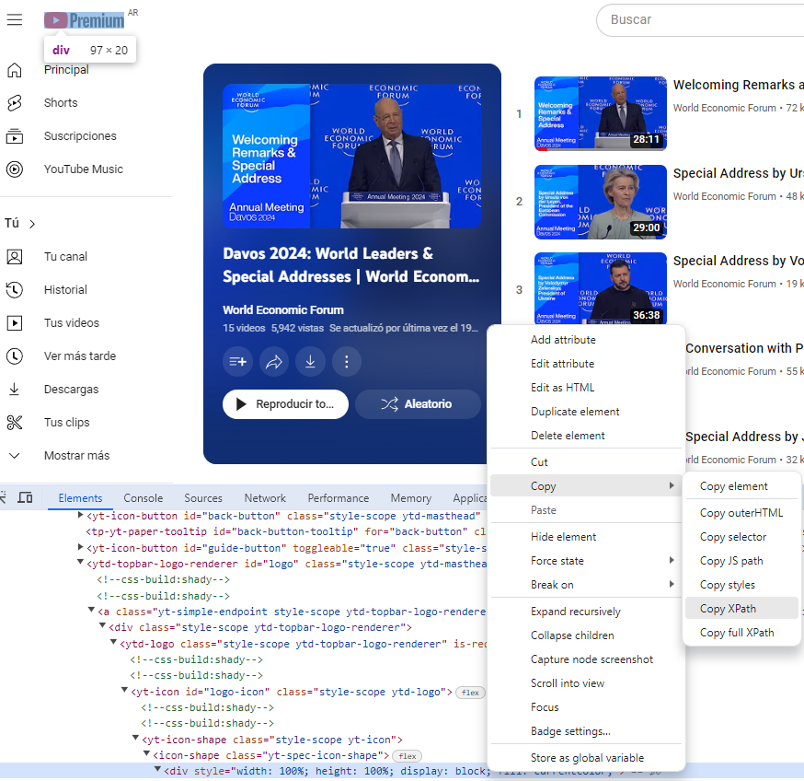Choose Copy styles option
This screenshot has height=781, width=804.
pos(741,585)
